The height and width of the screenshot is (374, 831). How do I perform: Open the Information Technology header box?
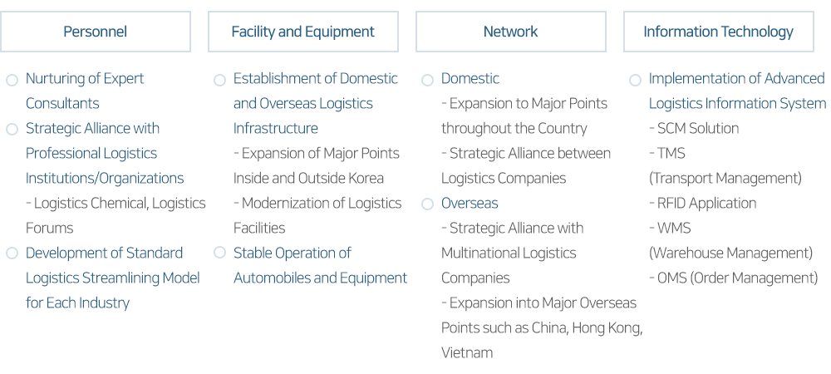point(719,32)
